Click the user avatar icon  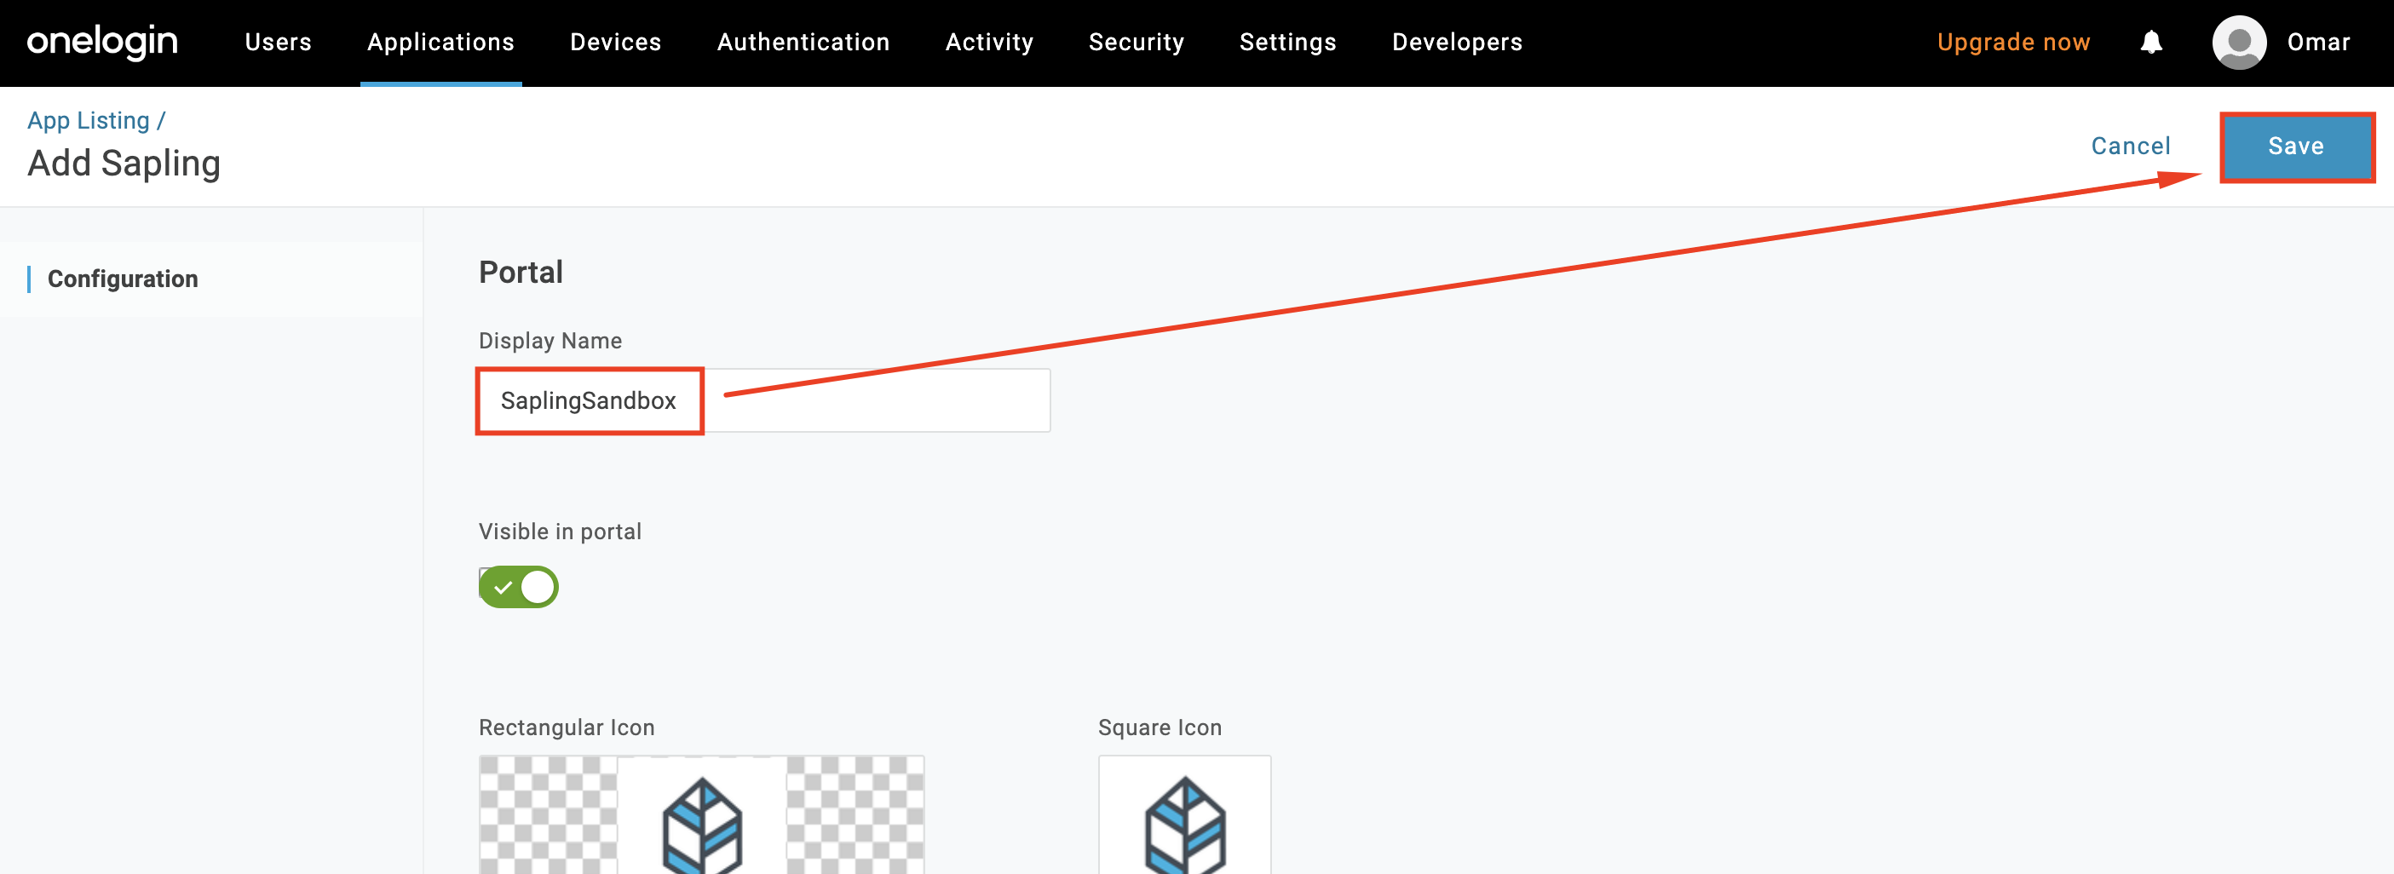point(2238,42)
